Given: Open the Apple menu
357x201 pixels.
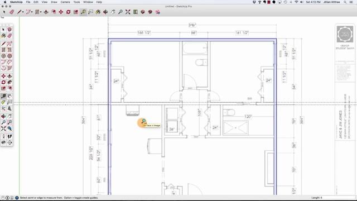Looking at the screenshot, I should click(5, 2).
